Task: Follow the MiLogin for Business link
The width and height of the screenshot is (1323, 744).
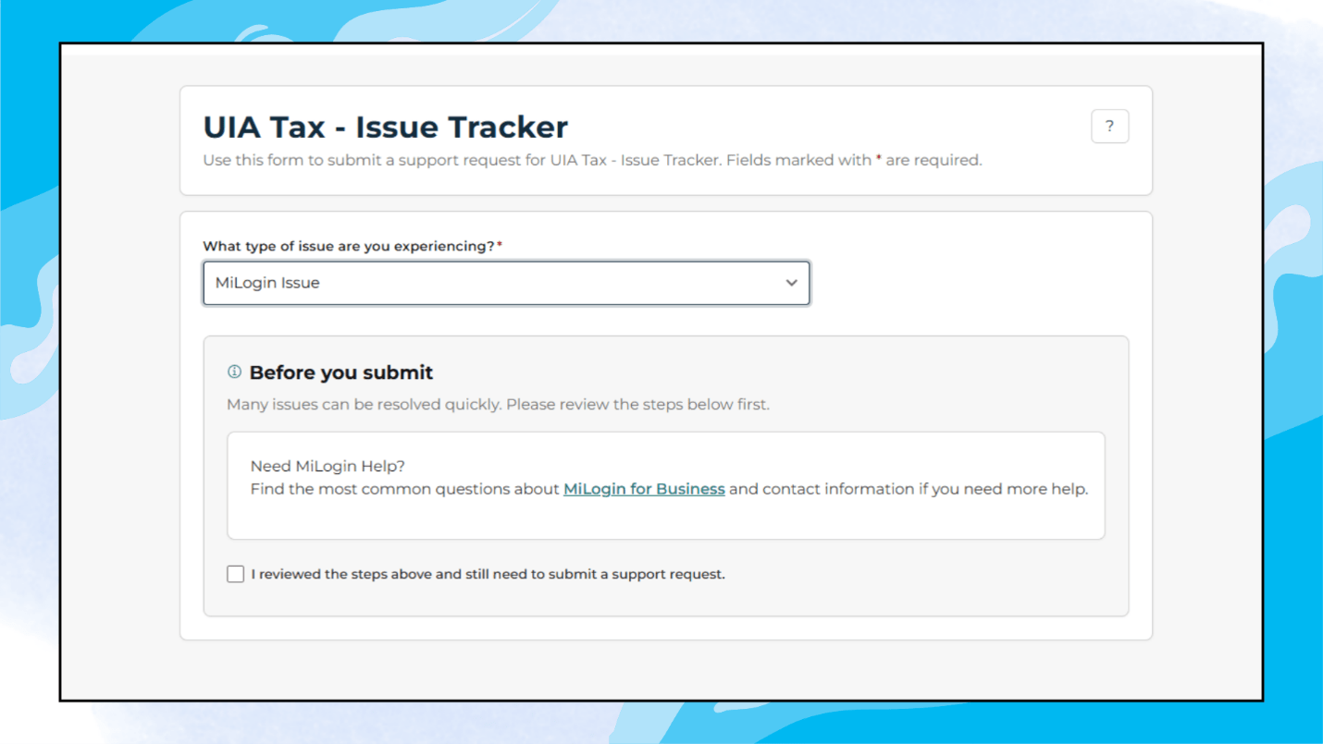Action: coord(644,489)
